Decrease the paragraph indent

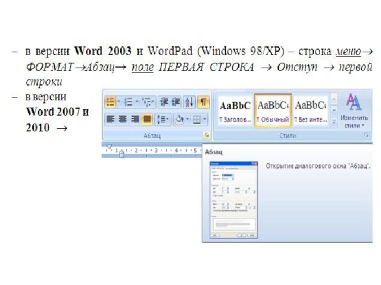pyautogui.click(x=164, y=102)
